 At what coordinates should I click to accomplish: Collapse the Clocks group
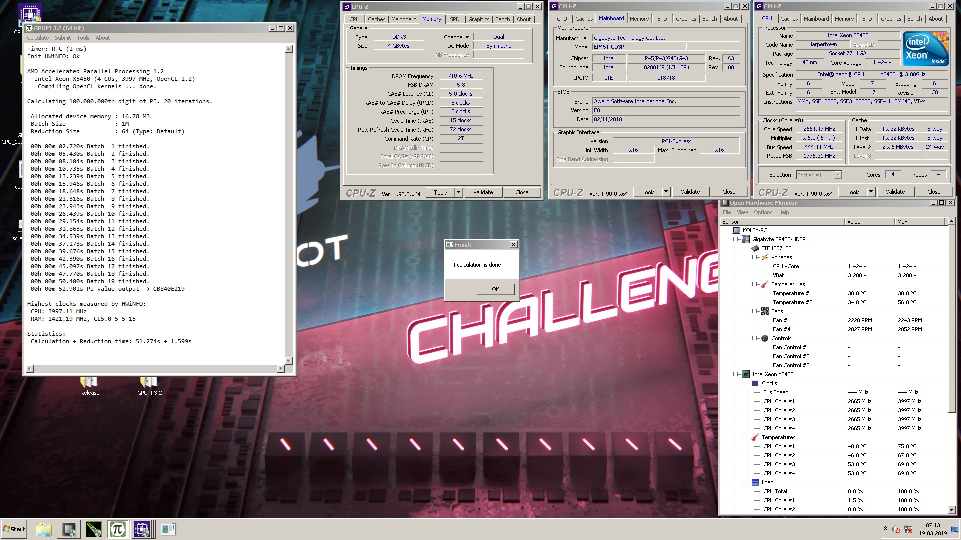(x=745, y=383)
